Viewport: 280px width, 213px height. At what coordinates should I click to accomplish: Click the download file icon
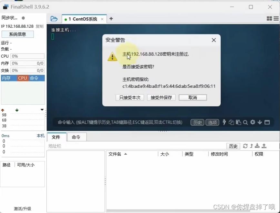[x=257, y=146]
